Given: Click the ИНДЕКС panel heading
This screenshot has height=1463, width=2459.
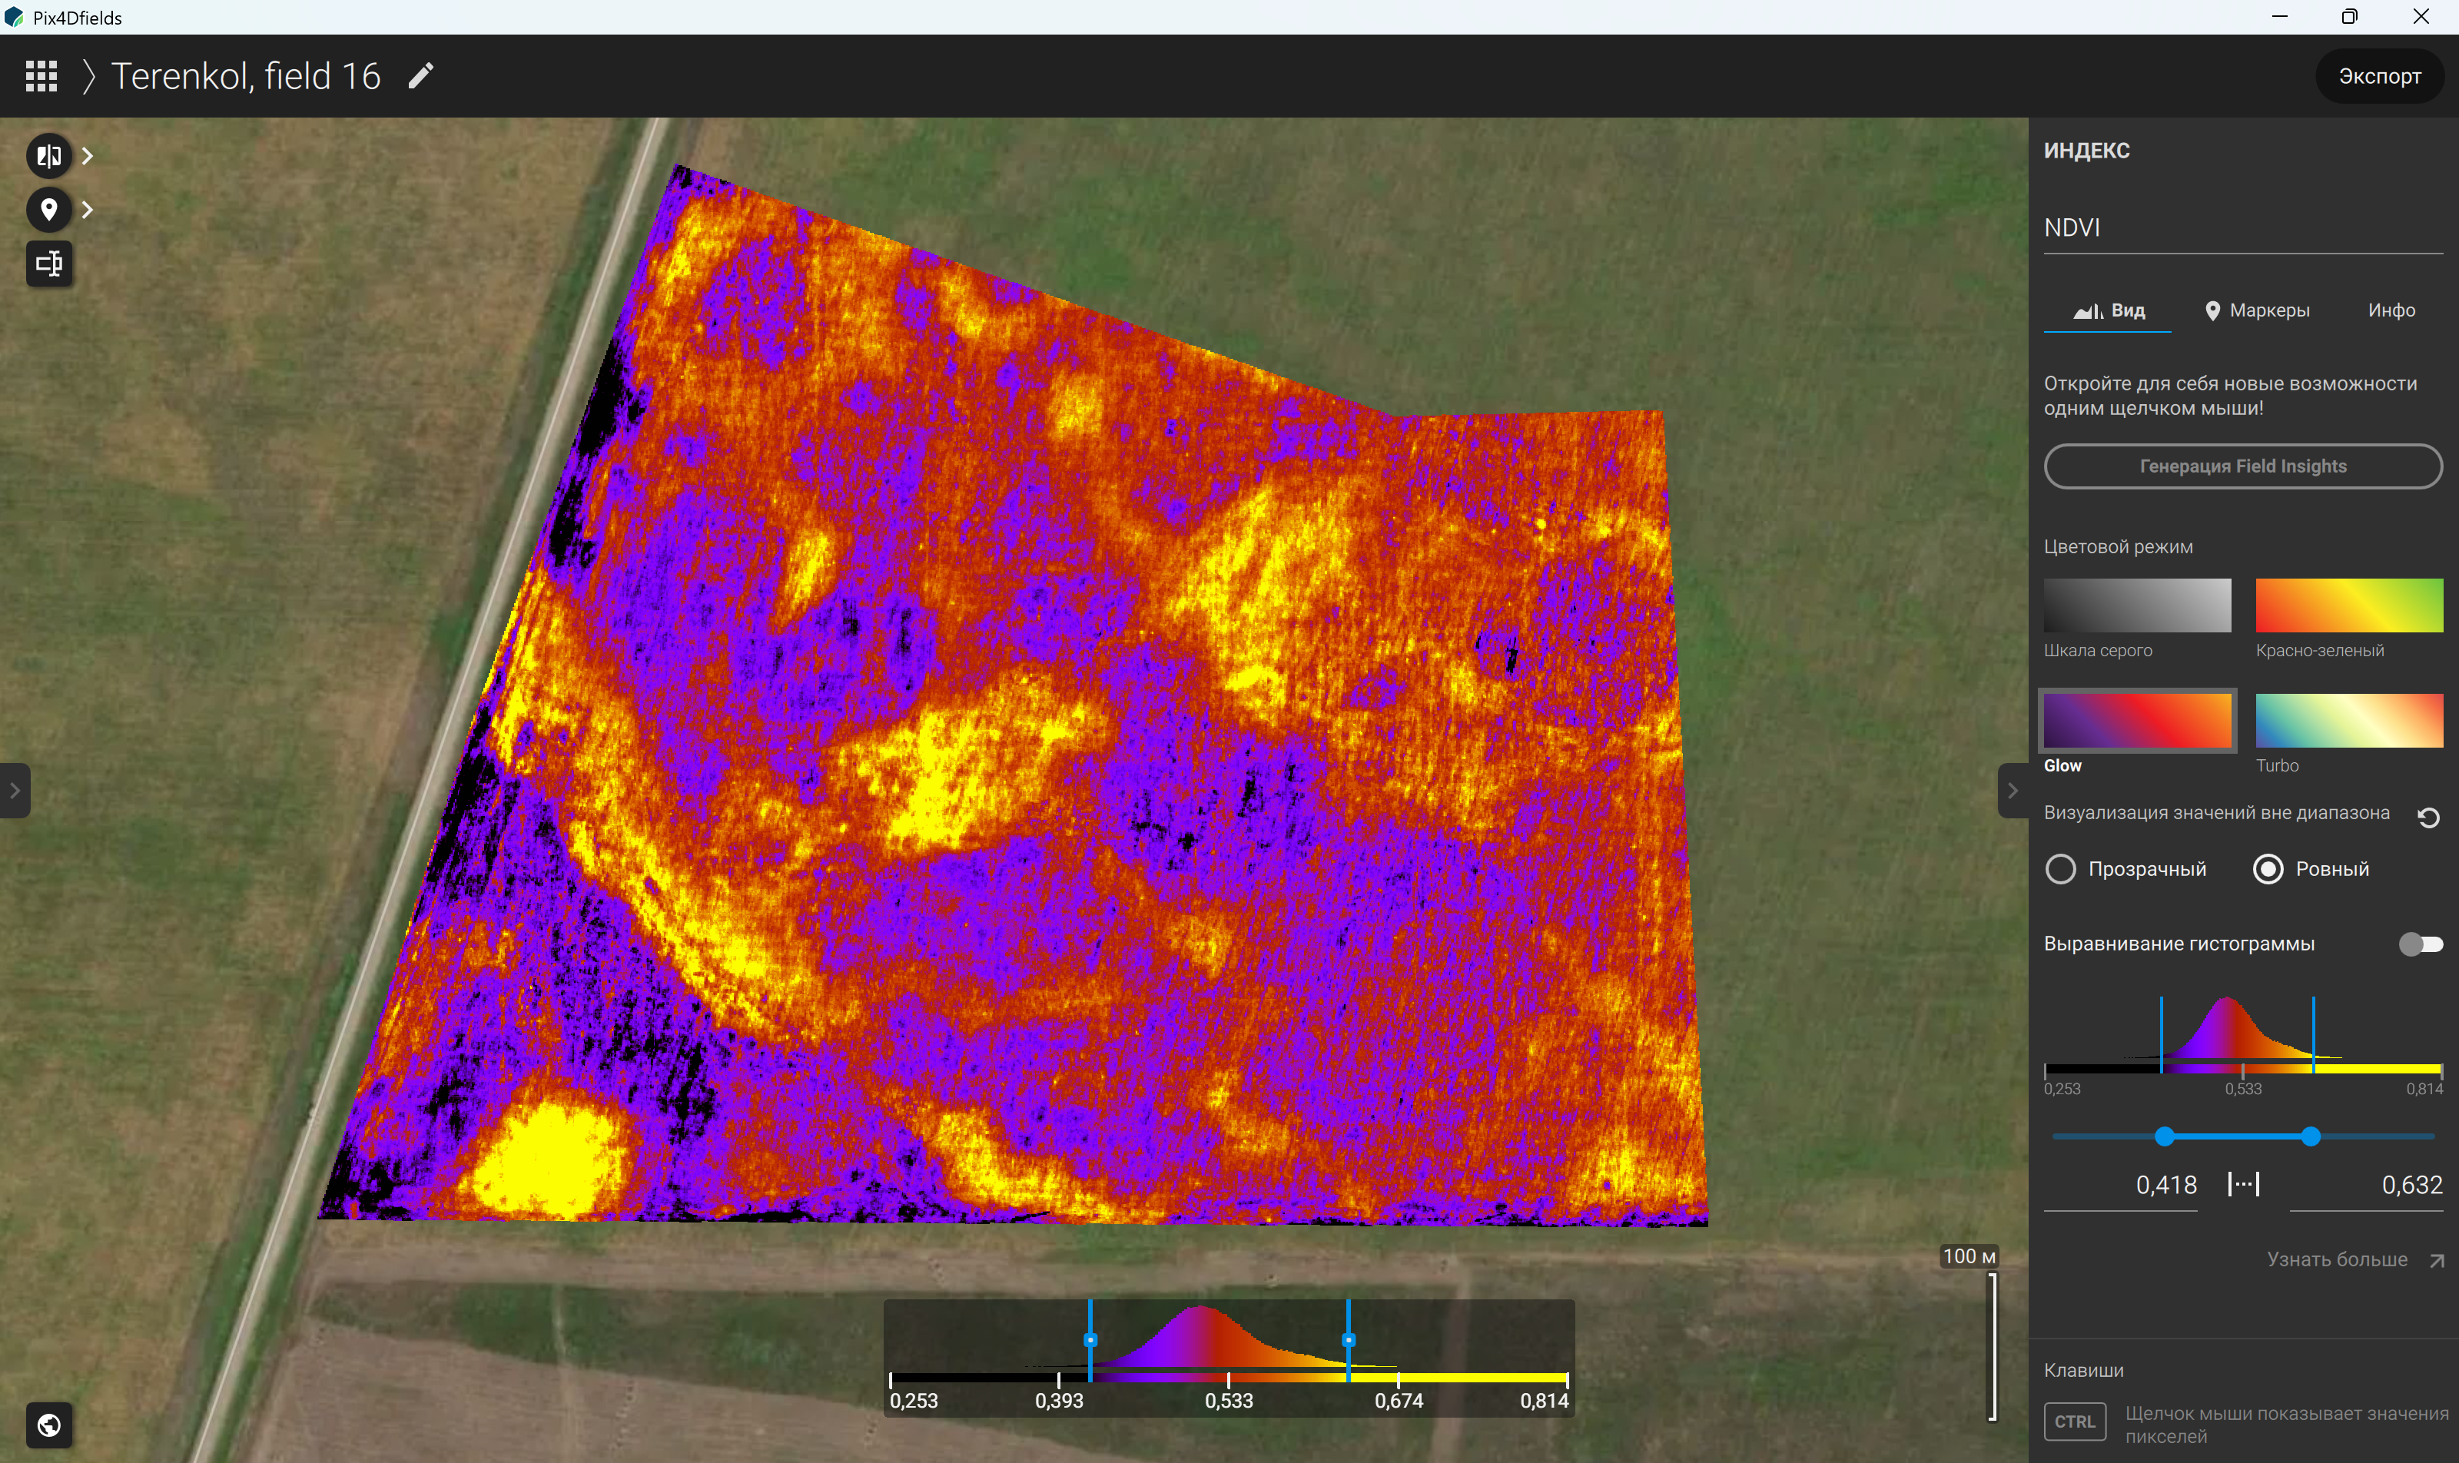Looking at the screenshot, I should point(2086,151).
